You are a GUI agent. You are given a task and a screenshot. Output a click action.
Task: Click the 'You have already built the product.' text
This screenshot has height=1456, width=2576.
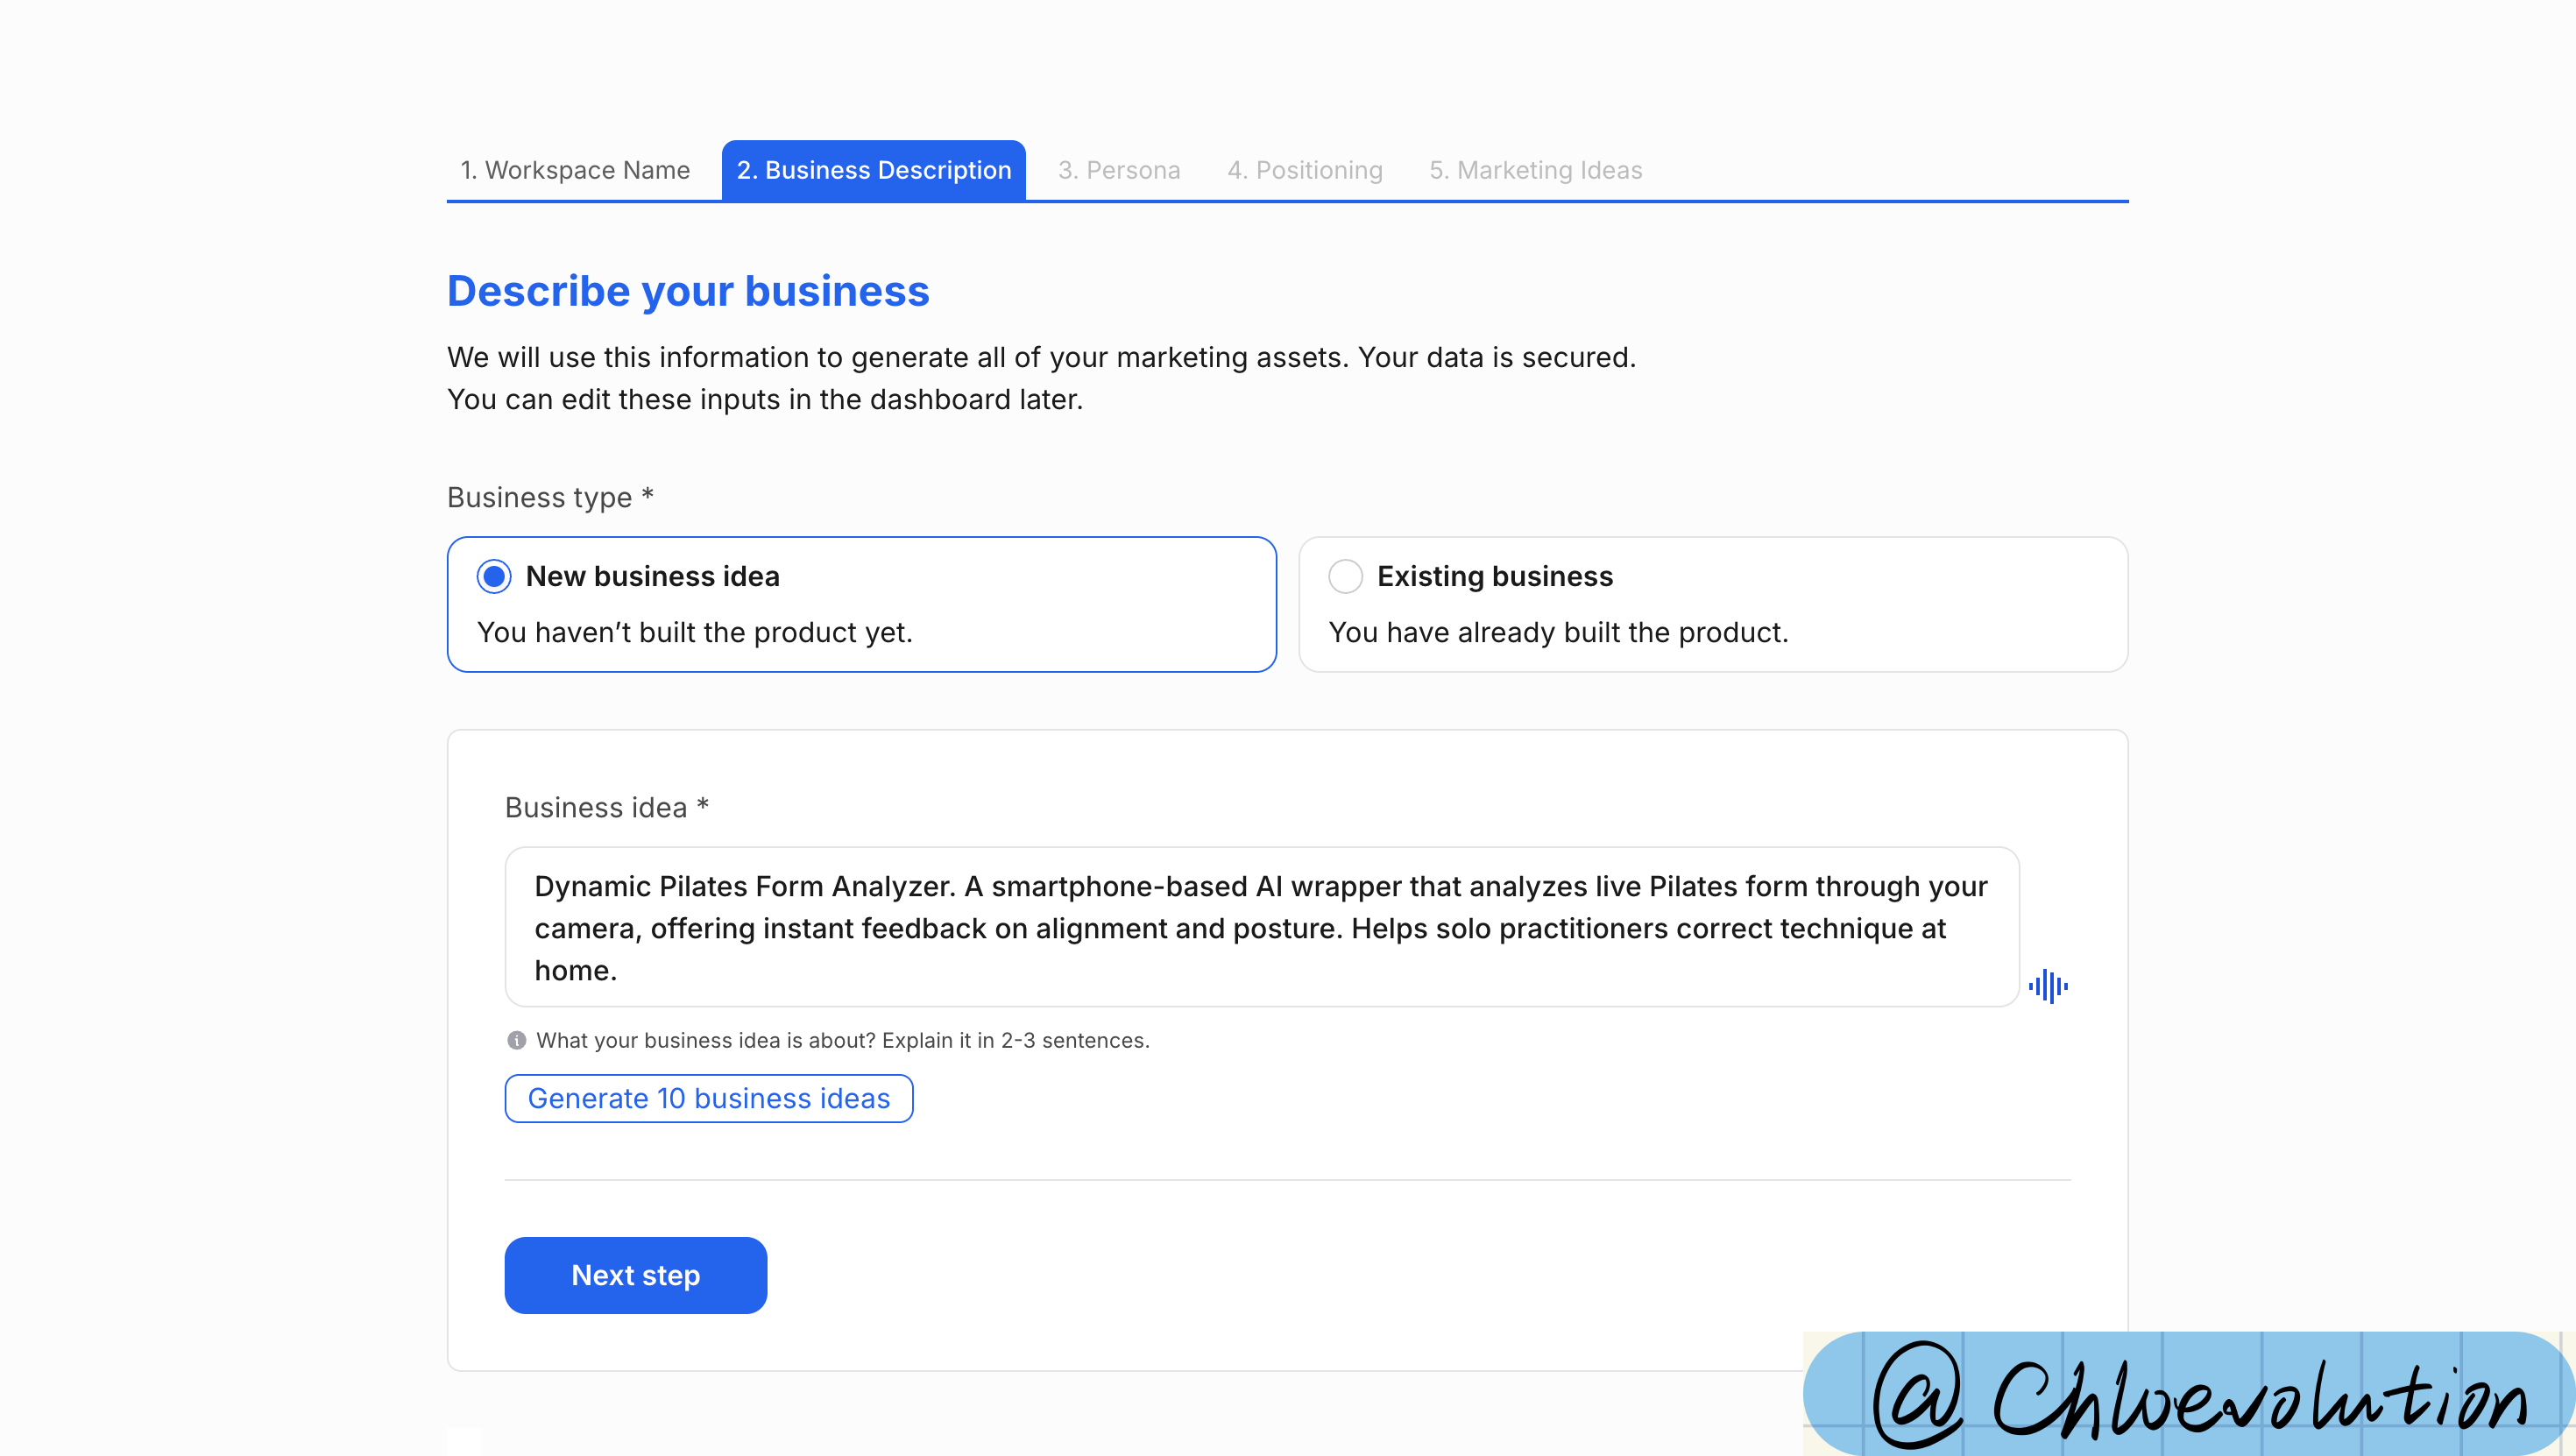tap(1558, 632)
